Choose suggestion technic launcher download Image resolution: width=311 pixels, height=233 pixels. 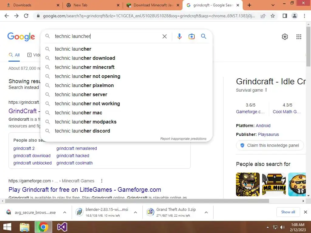coord(126,58)
